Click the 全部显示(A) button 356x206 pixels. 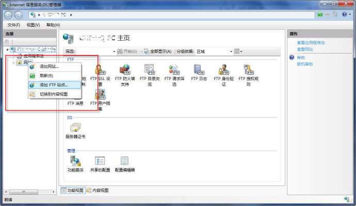158,52
